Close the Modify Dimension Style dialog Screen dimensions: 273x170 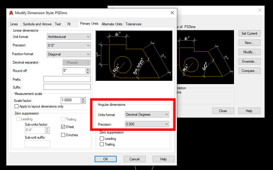[x=172, y=13]
